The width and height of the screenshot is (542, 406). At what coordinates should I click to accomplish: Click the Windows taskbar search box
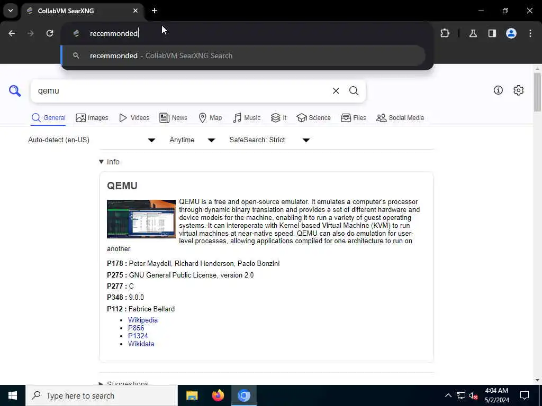coord(102,395)
